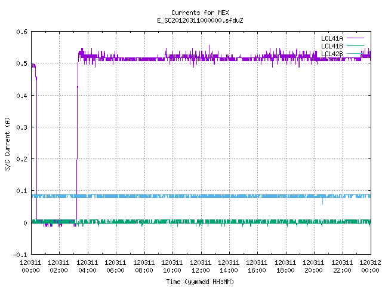Select the 'Time (yymmdd HH:MM)' x-axis label
382x287 pixels.
pyautogui.click(x=200, y=282)
